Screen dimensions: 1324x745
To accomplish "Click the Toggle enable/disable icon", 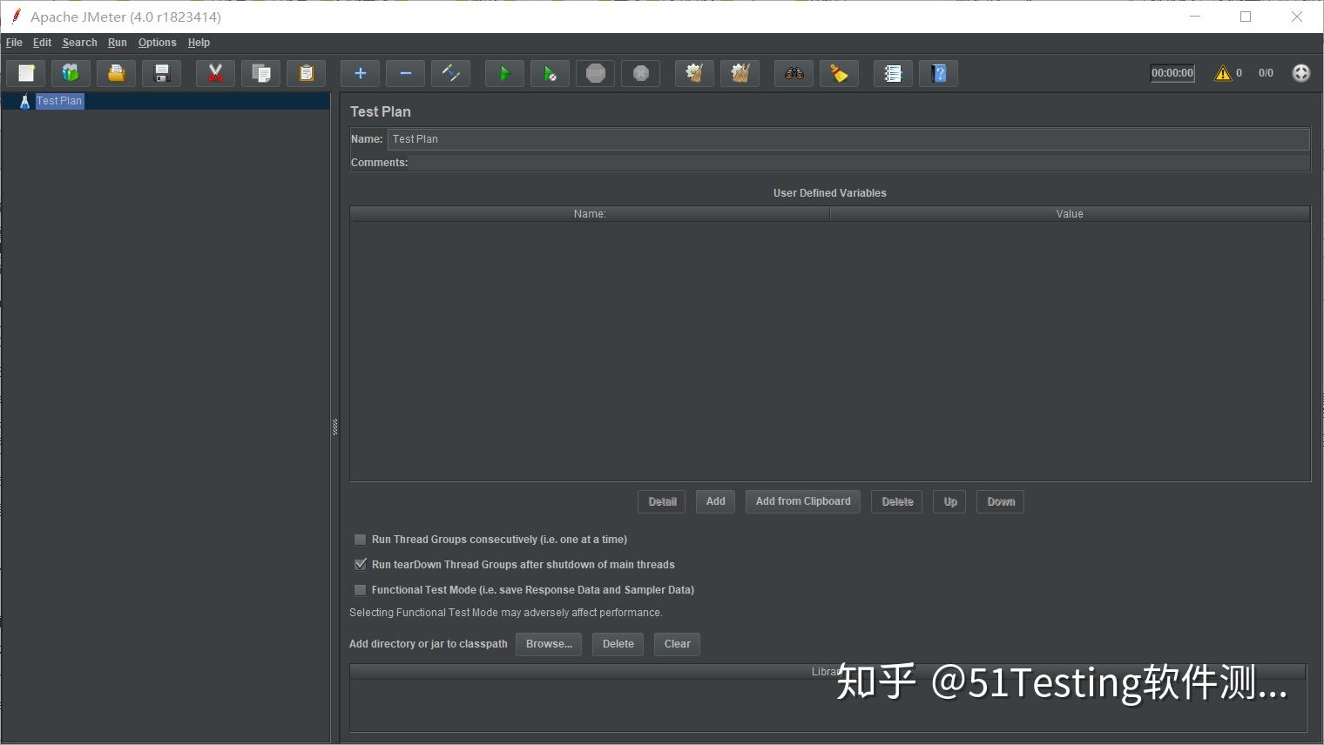I will point(451,73).
